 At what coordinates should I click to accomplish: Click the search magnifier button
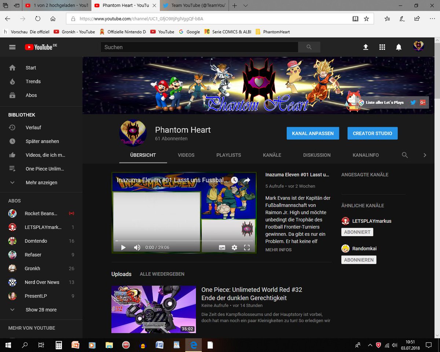309,47
